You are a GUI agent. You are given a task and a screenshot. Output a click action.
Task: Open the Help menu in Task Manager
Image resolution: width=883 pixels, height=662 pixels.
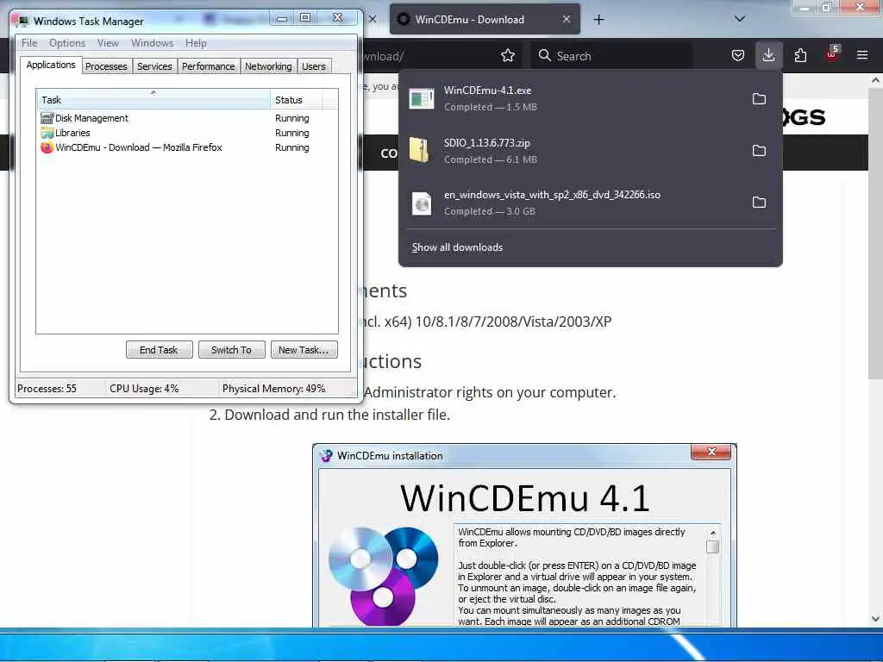coord(196,43)
